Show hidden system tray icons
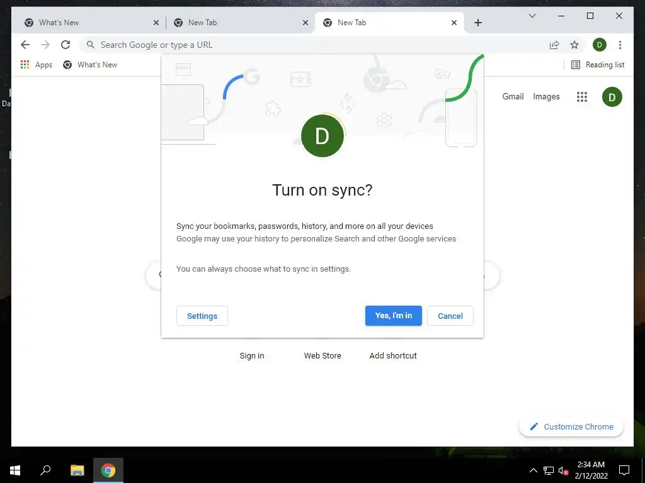 pyautogui.click(x=533, y=470)
